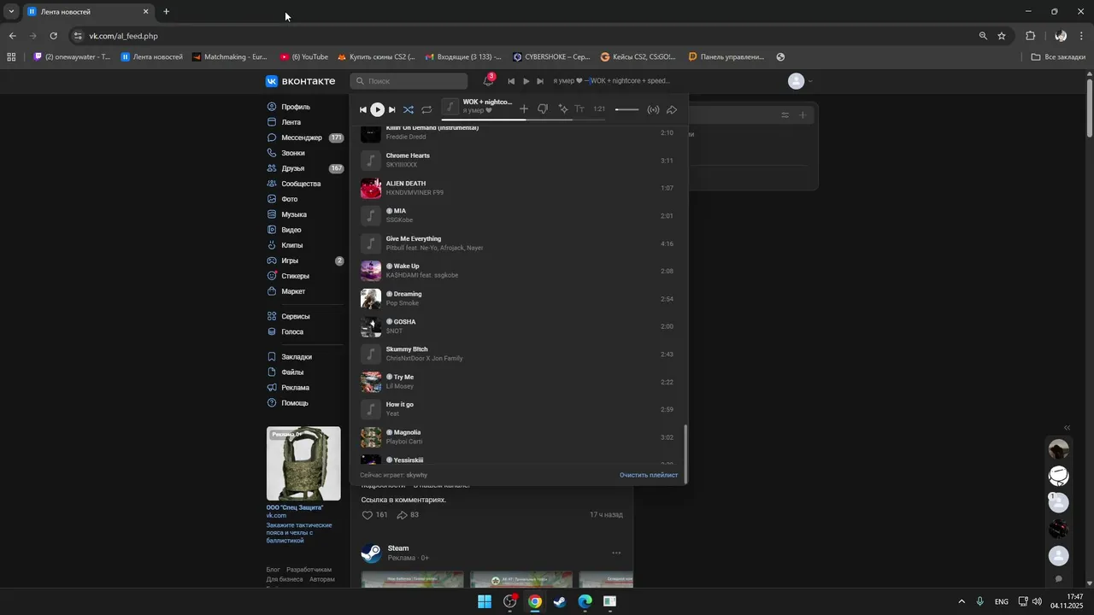Play music from the VK header bar
Viewport: 1094px width, 615px height.
coord(526,81)
